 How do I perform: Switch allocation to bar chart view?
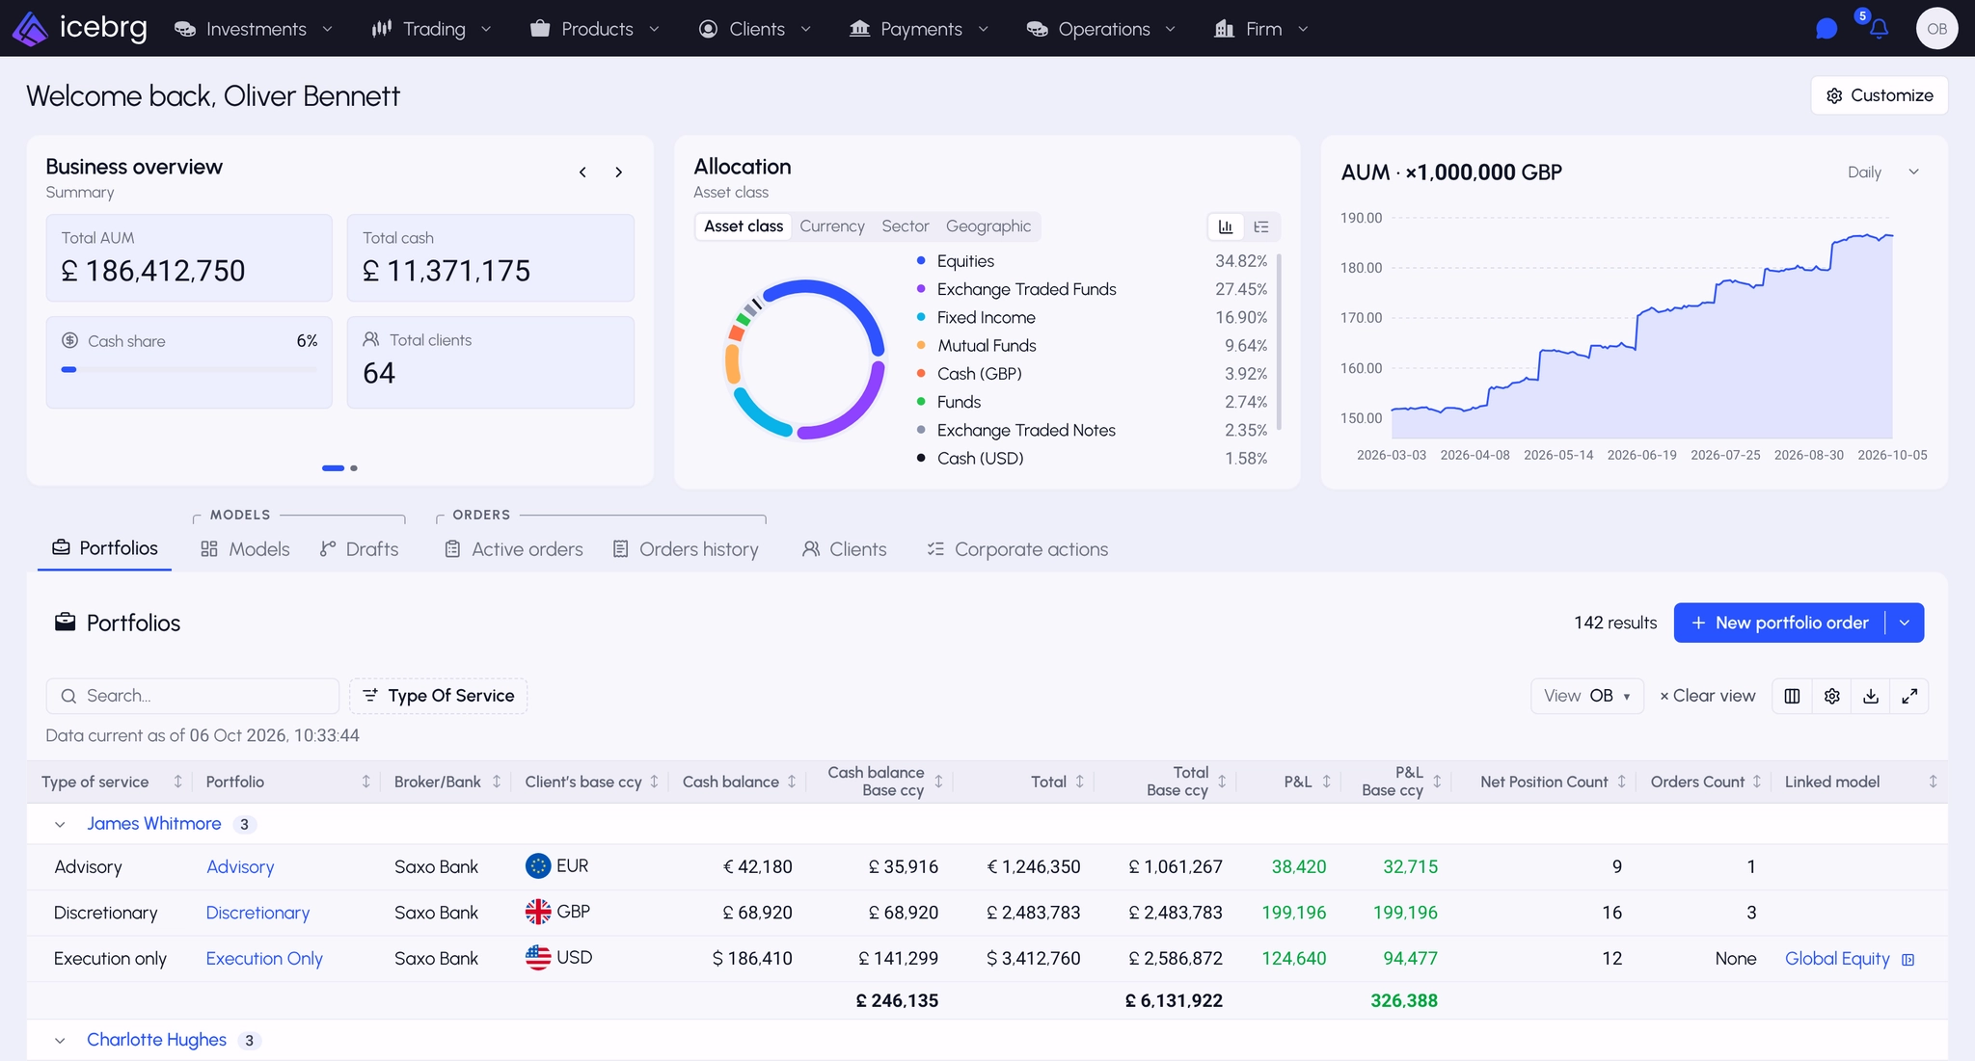pyautogui.click(x=1225, y=226)
